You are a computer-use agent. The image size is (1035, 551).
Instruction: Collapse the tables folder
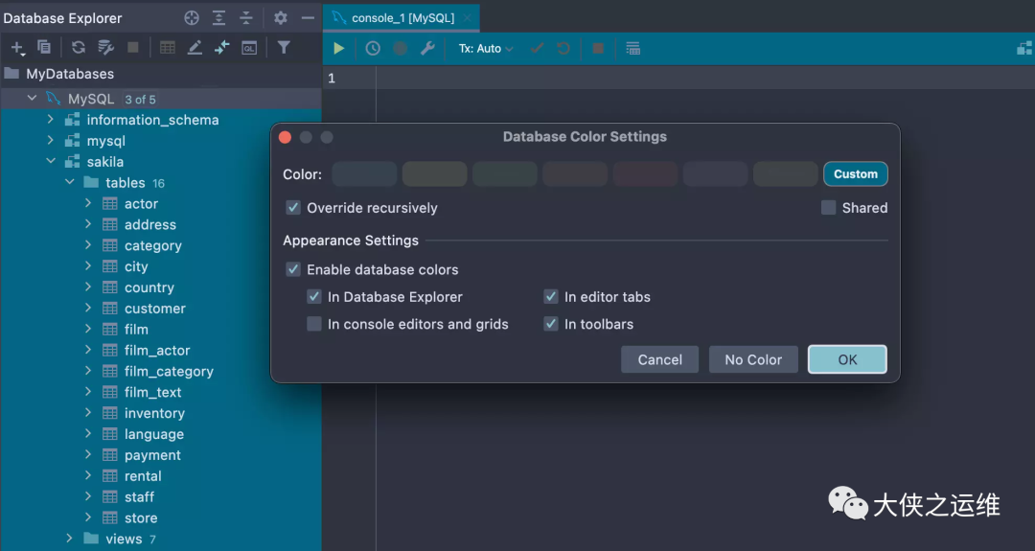click(x=69, y=182)
